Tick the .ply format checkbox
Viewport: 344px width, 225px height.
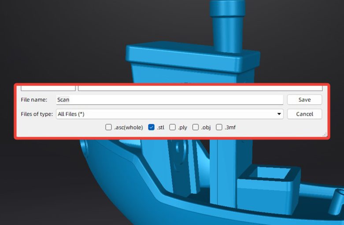(x=173, y=127)
